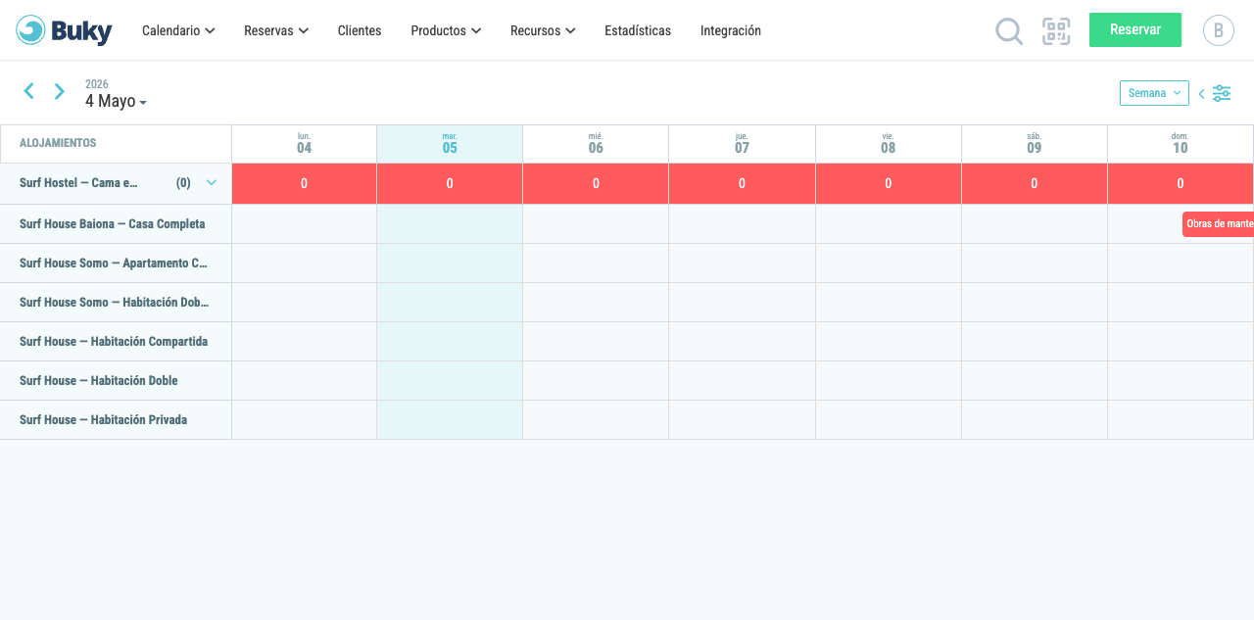Screen dimensions: 1254x620
Task: Click Surf Hostel availability cell for lun. 04
Action: click(x=304, y=183)
